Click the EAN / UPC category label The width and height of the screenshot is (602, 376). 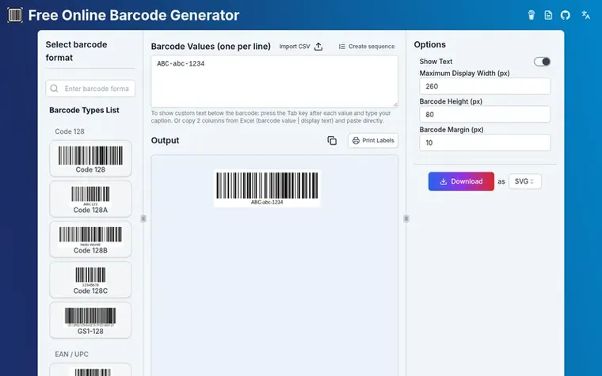tap(71, 354)
